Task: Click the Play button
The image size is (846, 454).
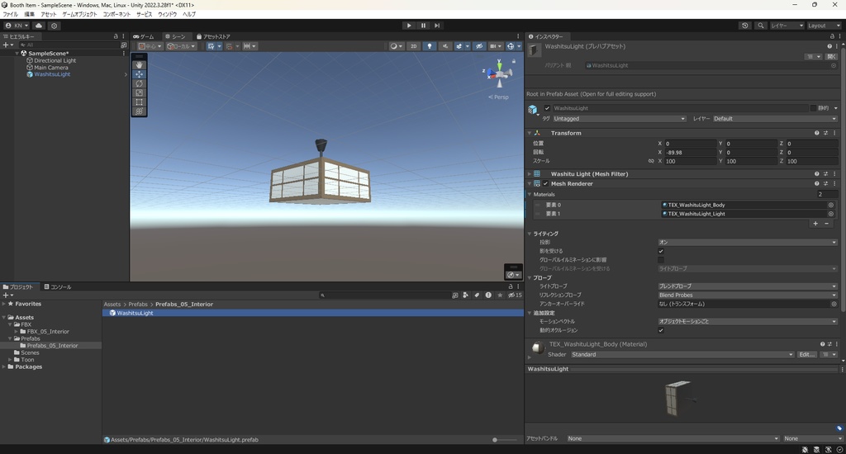Action: (x=409, y=26)
